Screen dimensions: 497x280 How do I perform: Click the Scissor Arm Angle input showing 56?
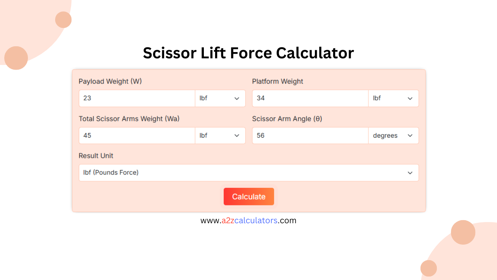(x=310, y=135)
